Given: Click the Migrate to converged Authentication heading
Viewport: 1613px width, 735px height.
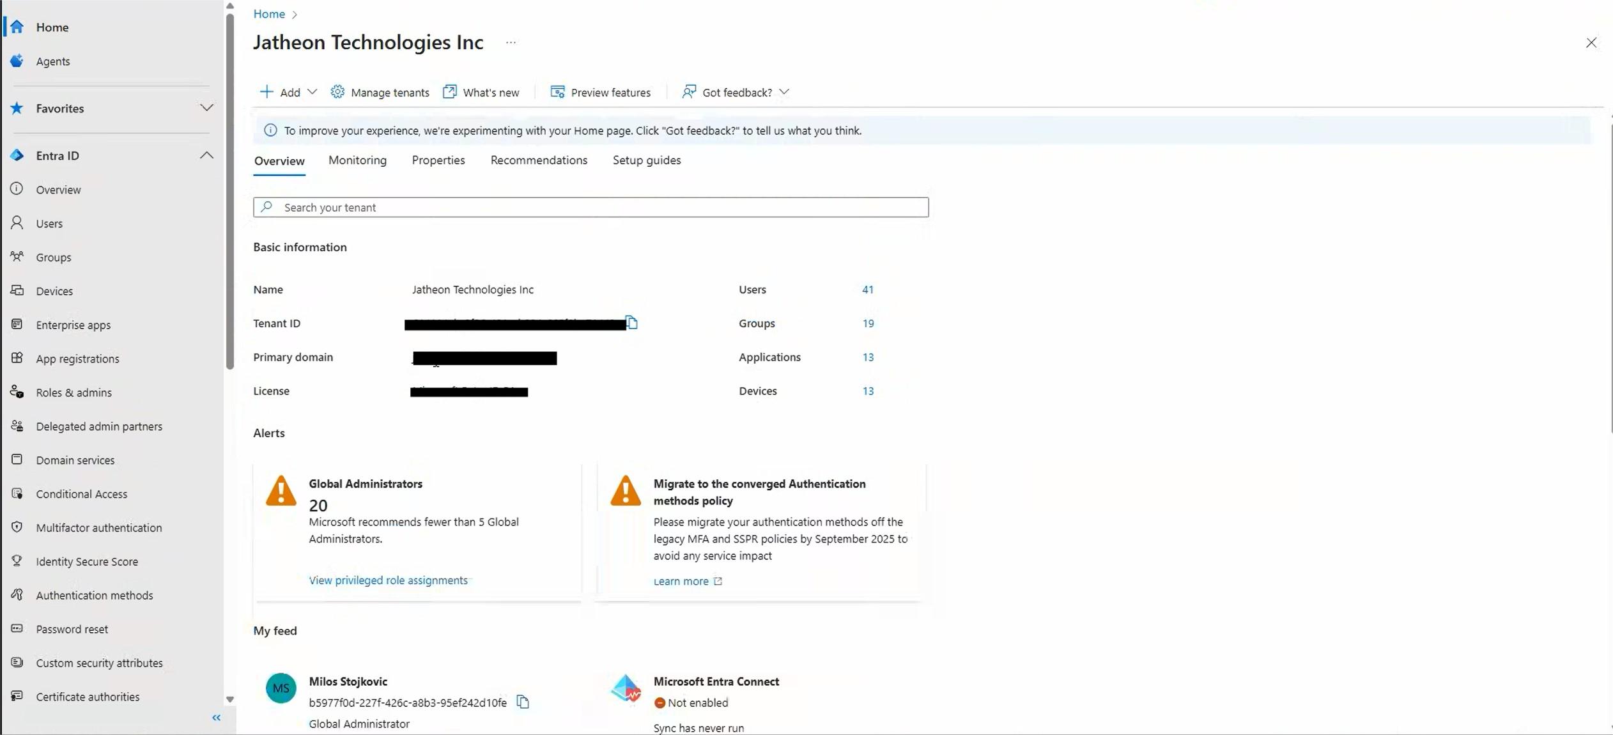Looking at the screenshot, I should tap(760, 492).
